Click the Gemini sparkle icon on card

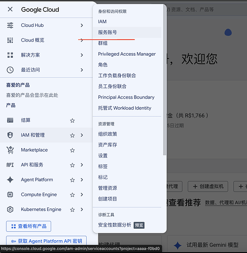coord(178,245)
